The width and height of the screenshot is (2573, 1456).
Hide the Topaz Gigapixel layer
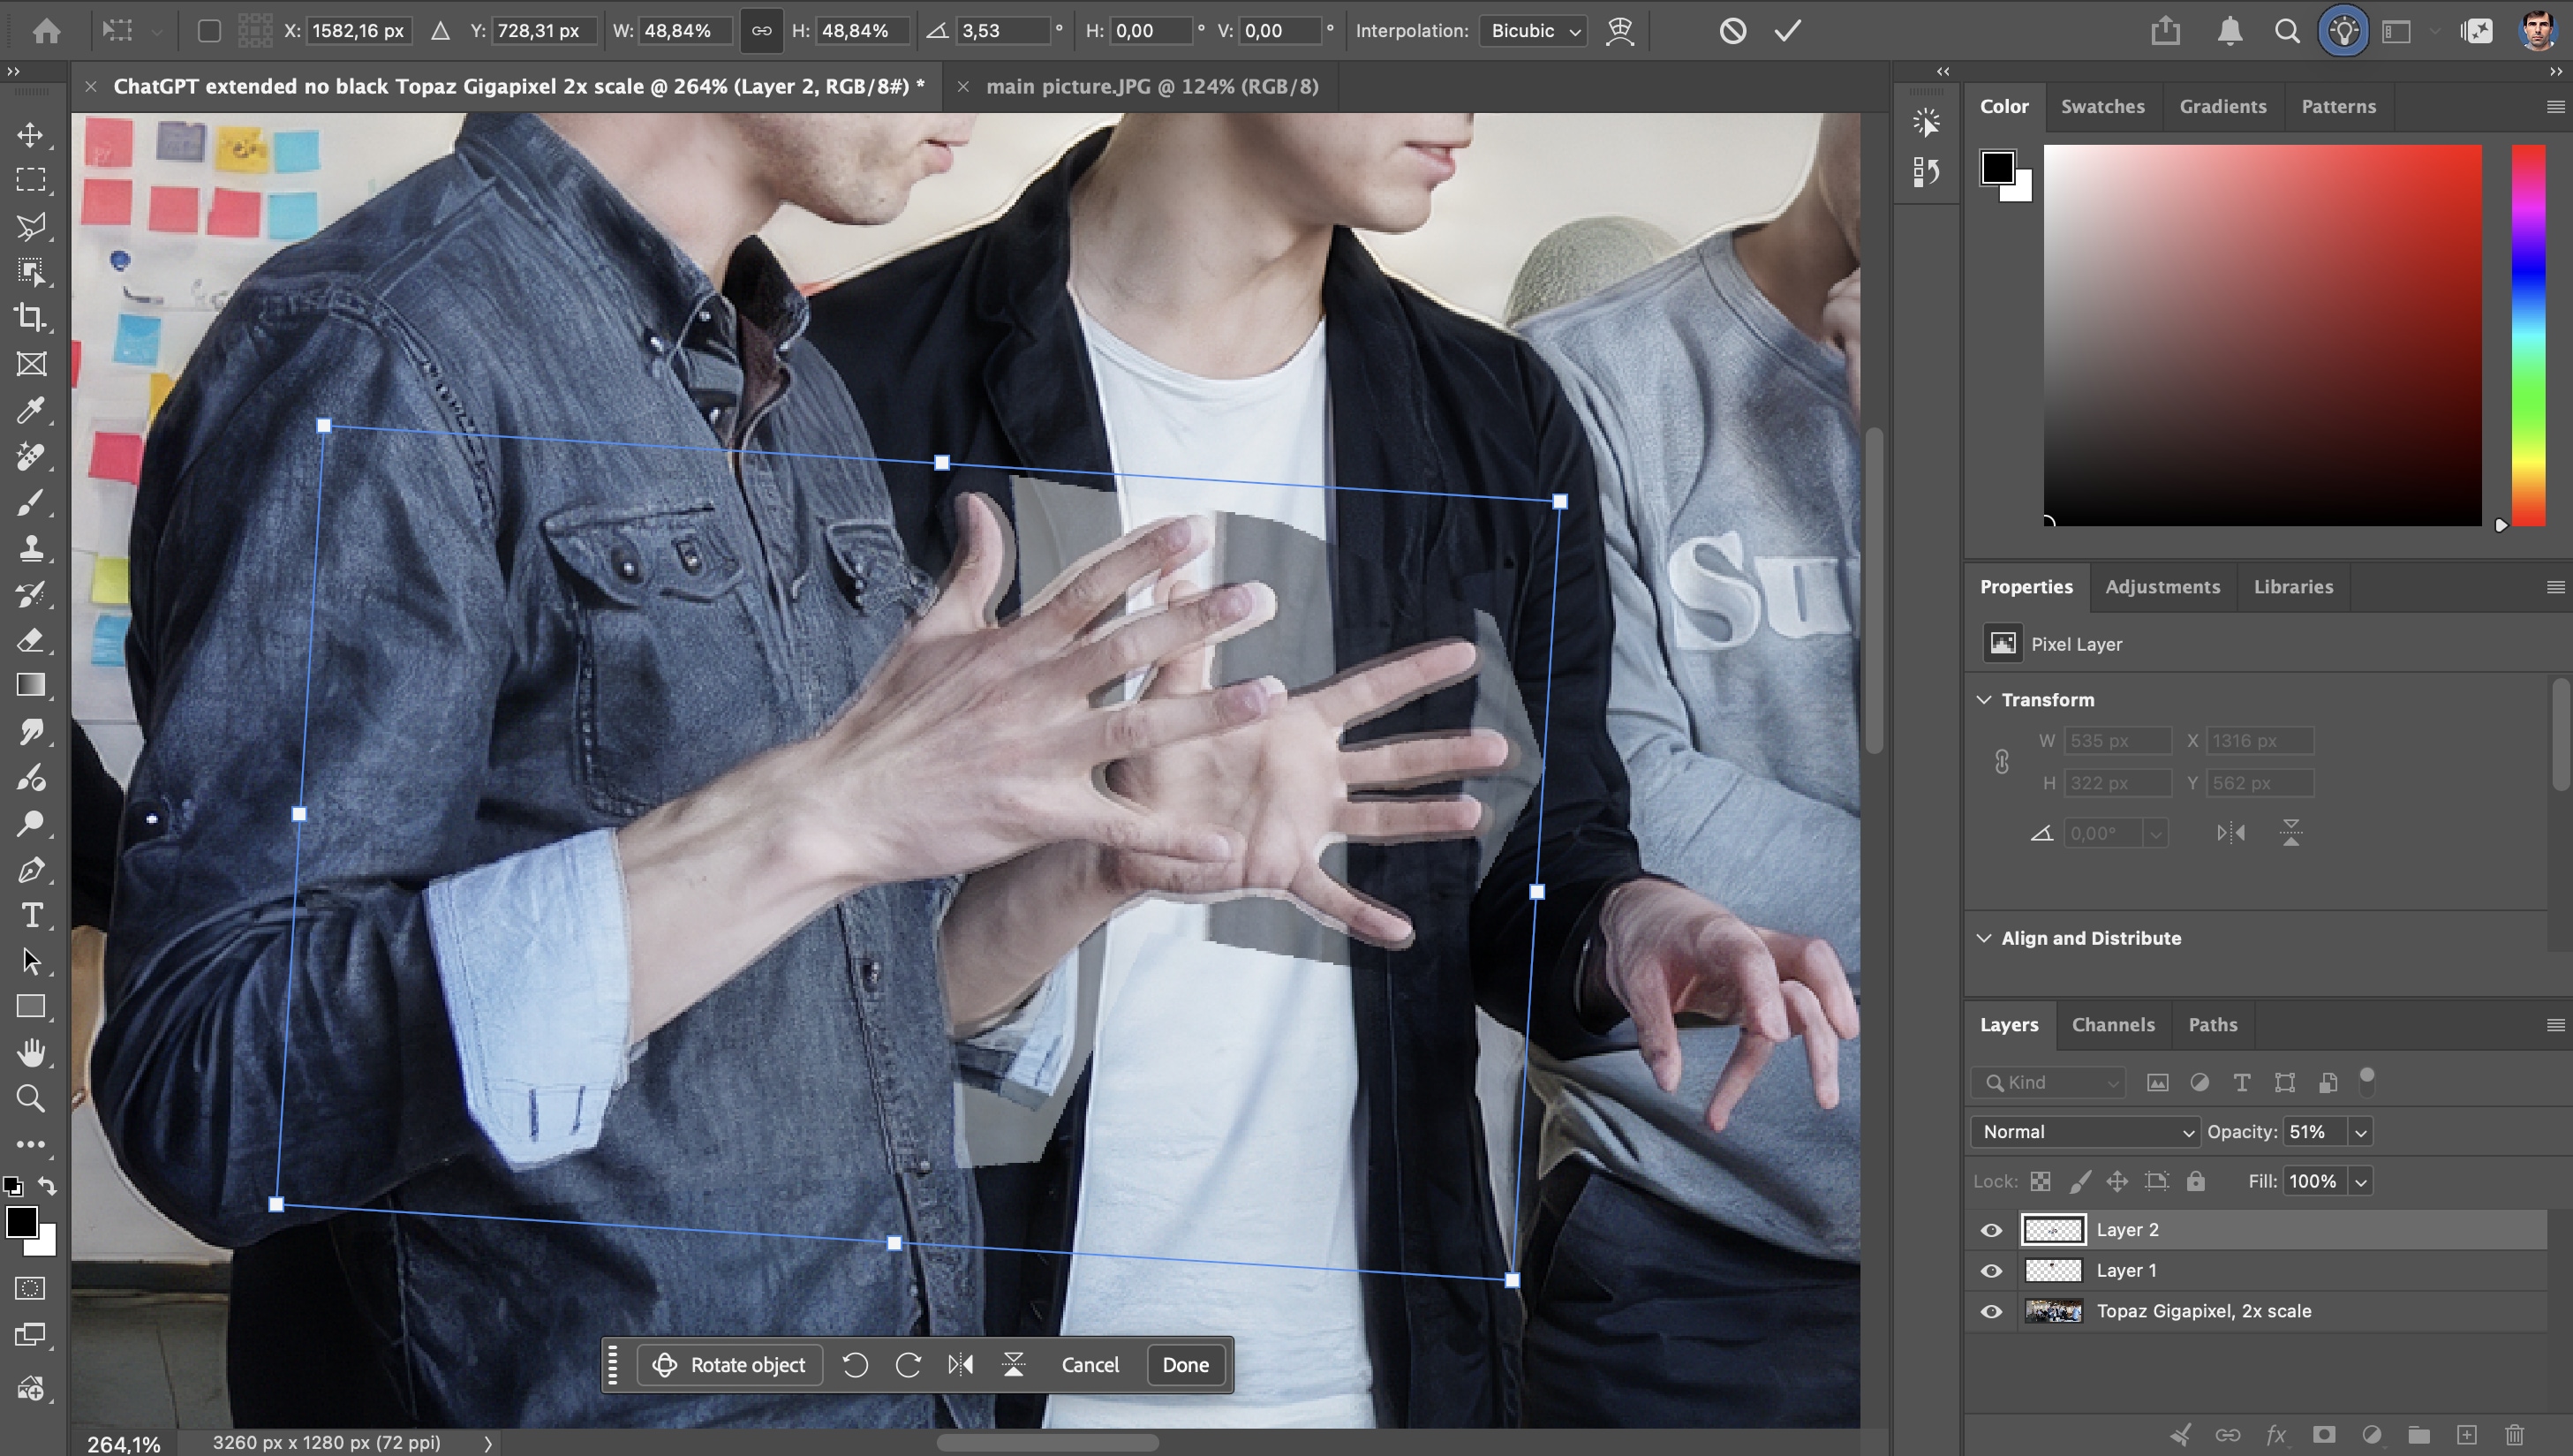click(1991, 1311)
